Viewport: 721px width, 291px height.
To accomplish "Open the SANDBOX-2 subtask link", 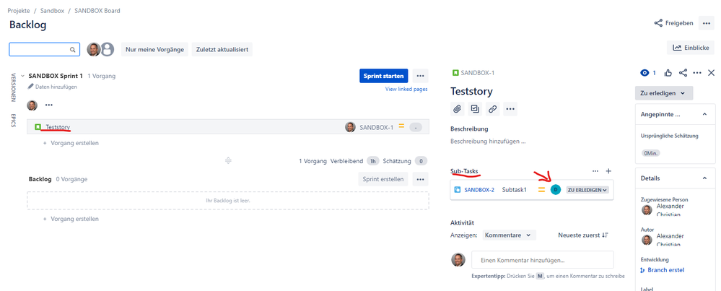I will (479, 189).
